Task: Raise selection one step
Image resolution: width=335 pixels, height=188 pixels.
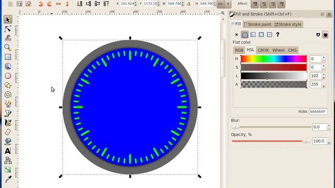Action: (x=97, y=4)
